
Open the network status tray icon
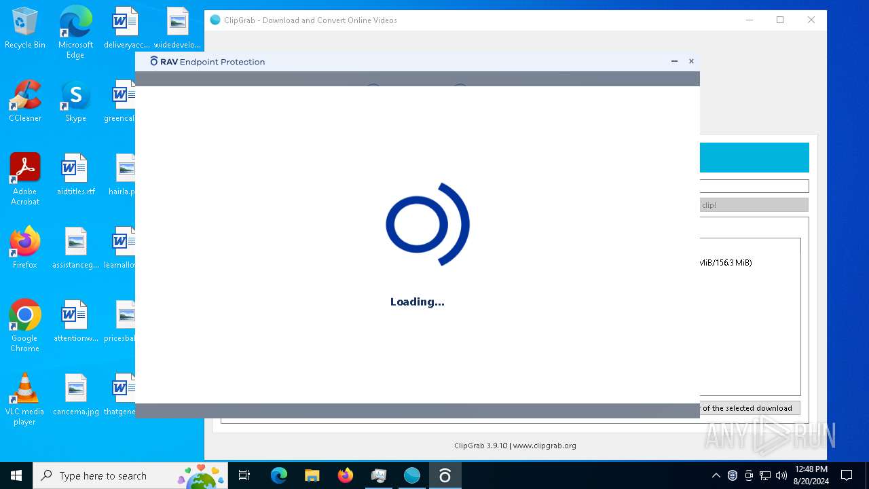point(765,475)
